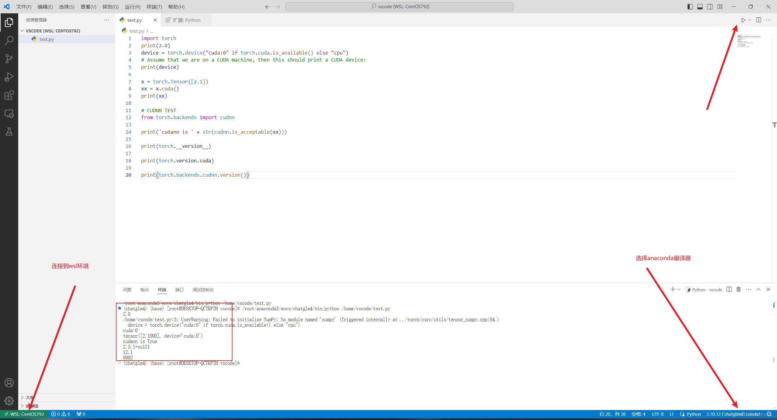The width and height of the screenshot is (777, 420).
Task: Open the Testing flask view
Action: pos(9,132)
